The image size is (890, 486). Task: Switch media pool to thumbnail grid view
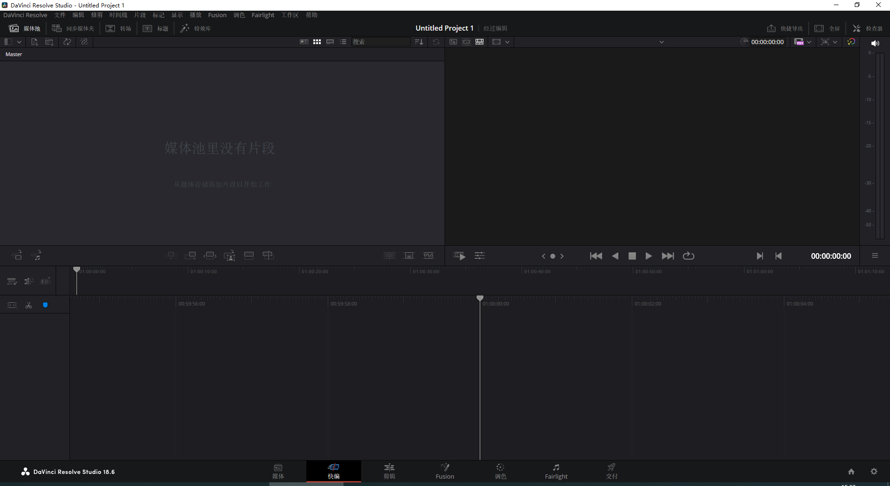point(317,42)
